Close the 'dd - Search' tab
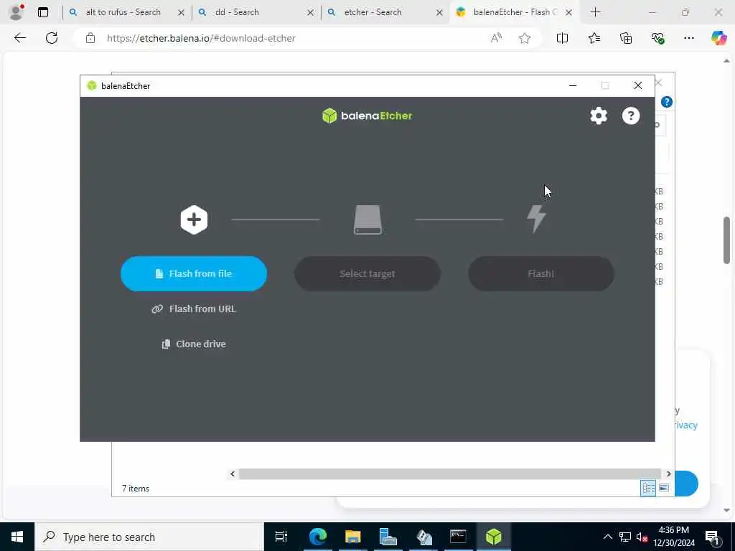Viewport: 735px width, 551px height. [310, 13]
